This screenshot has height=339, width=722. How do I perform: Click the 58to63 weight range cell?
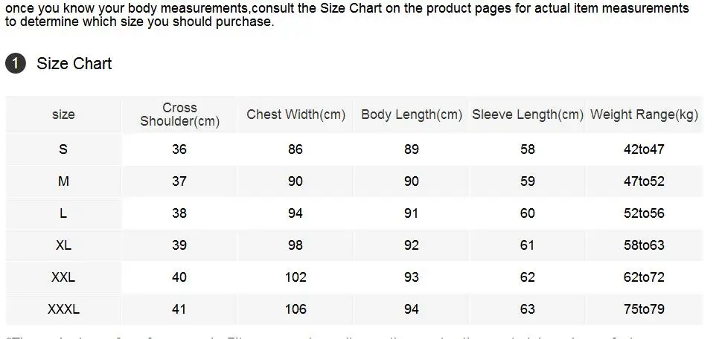(x=644, y=245)
